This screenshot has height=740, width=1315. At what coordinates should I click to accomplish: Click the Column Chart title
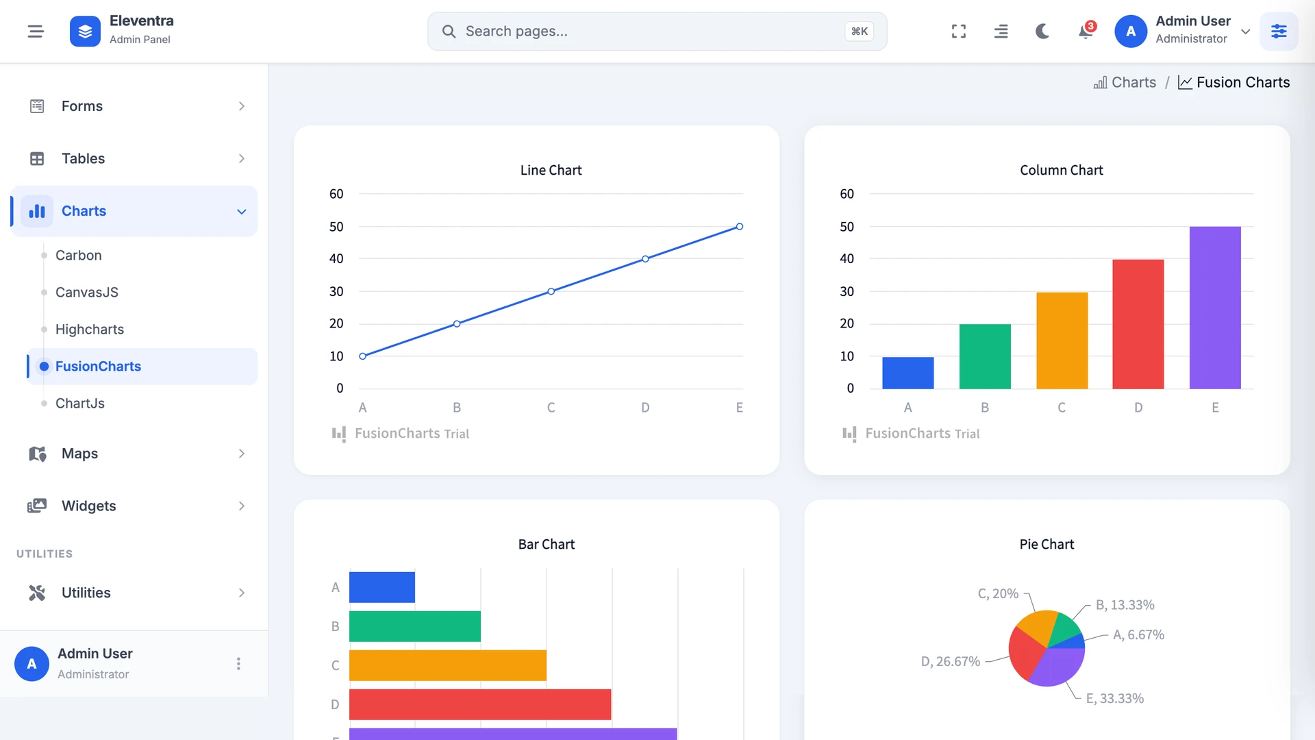[x=1062, y=170]
